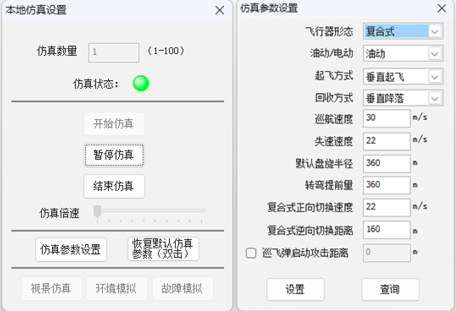Viewport: 456px width, 311px height.
Task: Click the disabled 开始仿真 button
Action: click(114, 124)
